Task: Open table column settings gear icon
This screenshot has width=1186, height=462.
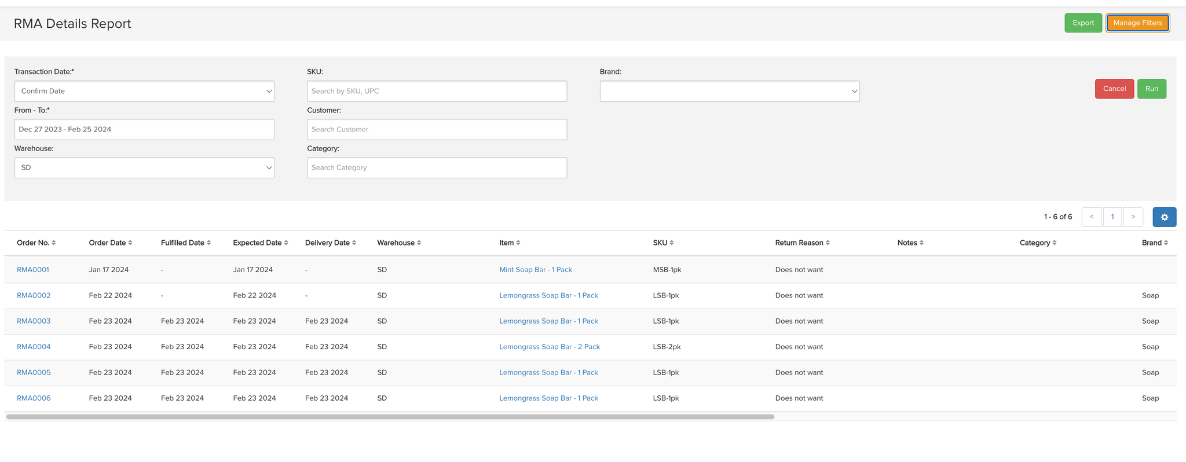Action: [1164, 217]
